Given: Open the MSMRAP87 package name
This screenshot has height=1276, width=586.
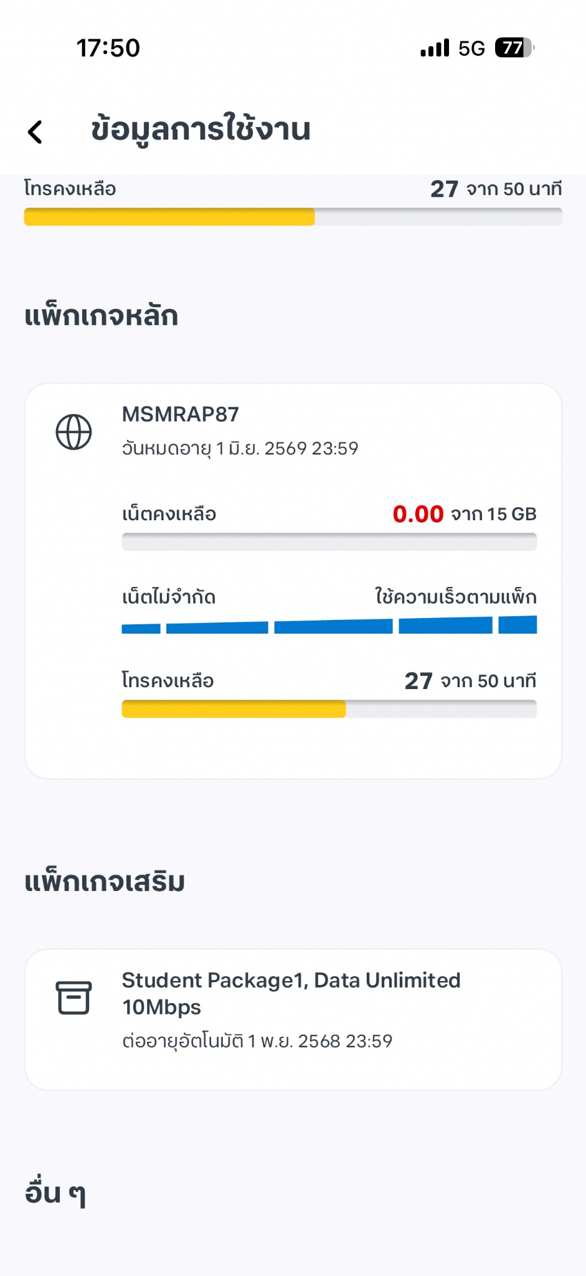Looking at the screenshot, I should (181, 414).
